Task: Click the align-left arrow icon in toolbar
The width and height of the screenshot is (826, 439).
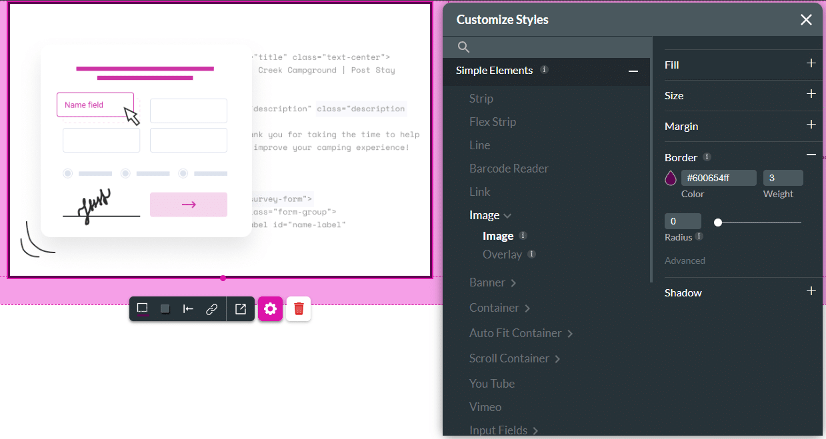Action: (x=189, y=308)
